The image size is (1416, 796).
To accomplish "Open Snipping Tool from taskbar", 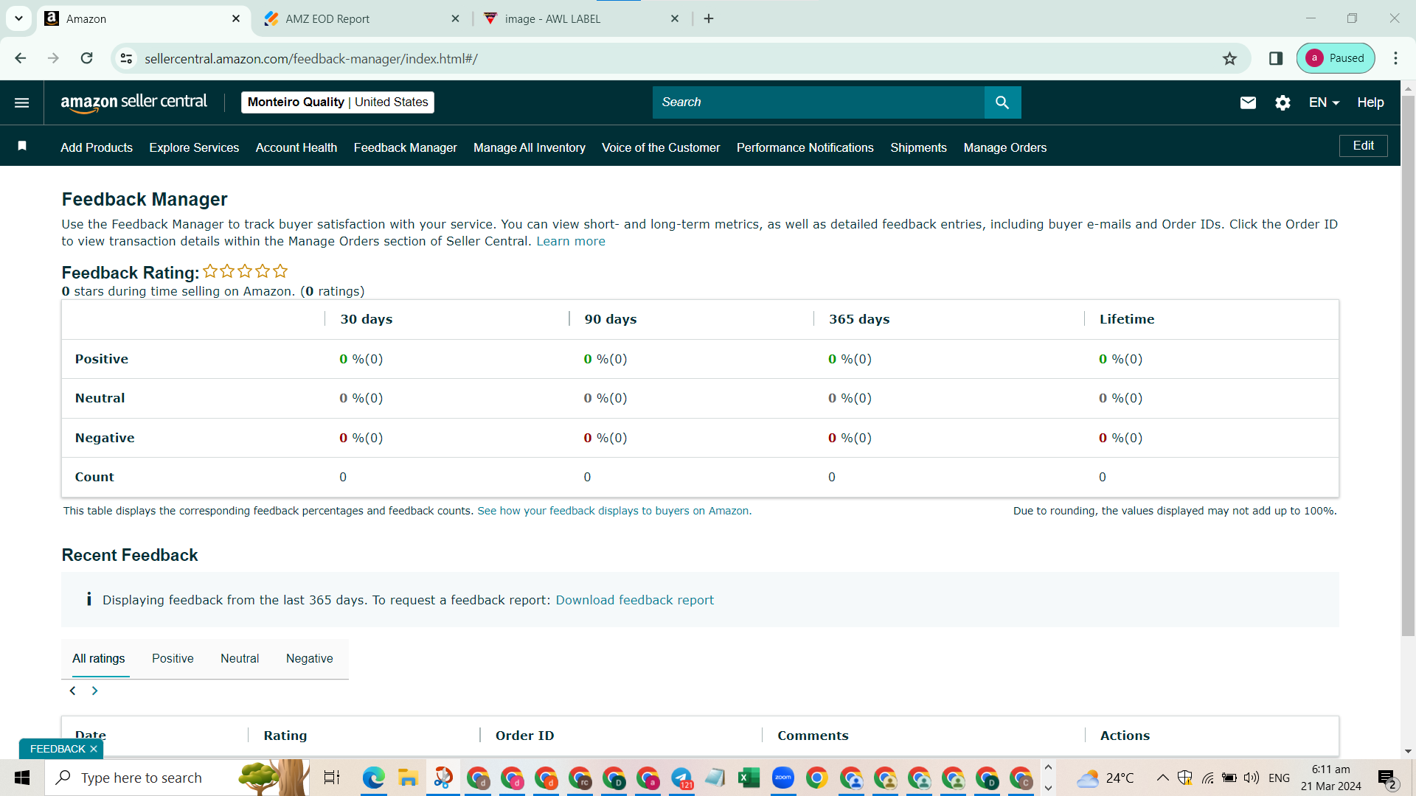I will 443,778.
